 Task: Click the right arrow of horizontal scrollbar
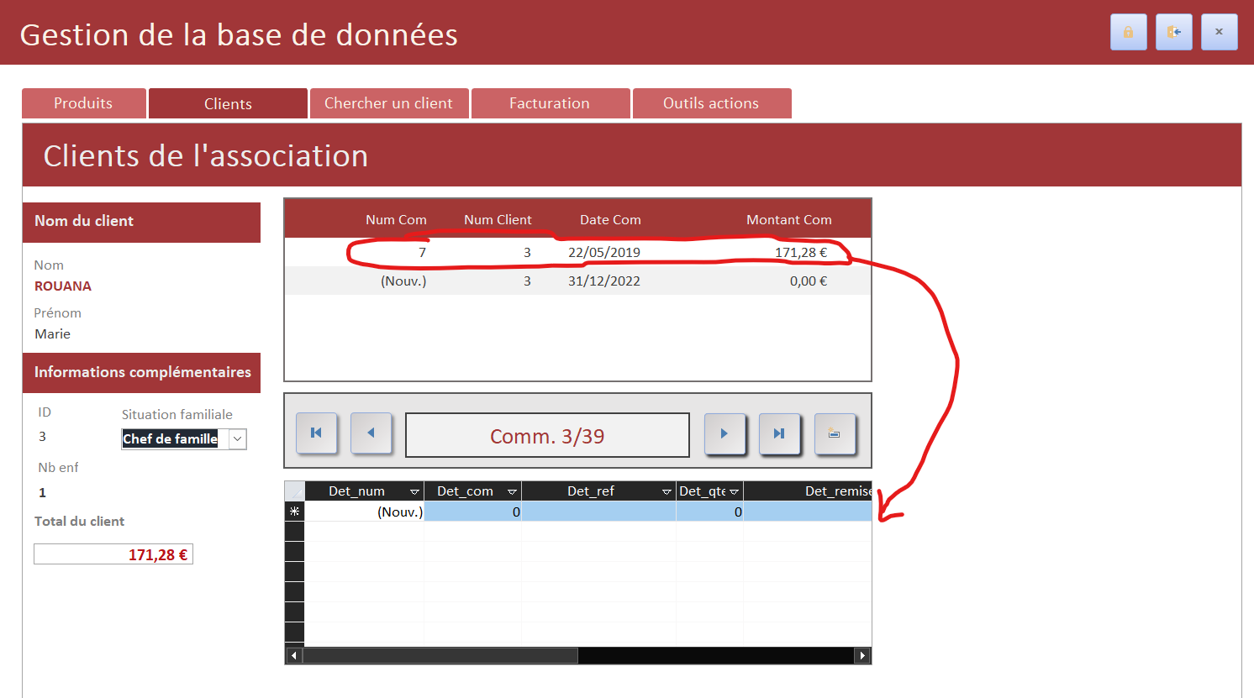(862, 655)
